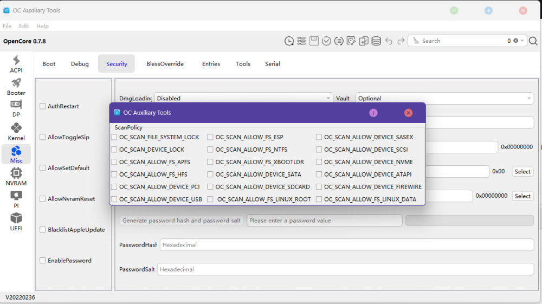Check OC_SCAN_ALLOW_FS_NTFS
This screenshot has height=304, width=542.
pyautogui.click(x=210, y=150)
